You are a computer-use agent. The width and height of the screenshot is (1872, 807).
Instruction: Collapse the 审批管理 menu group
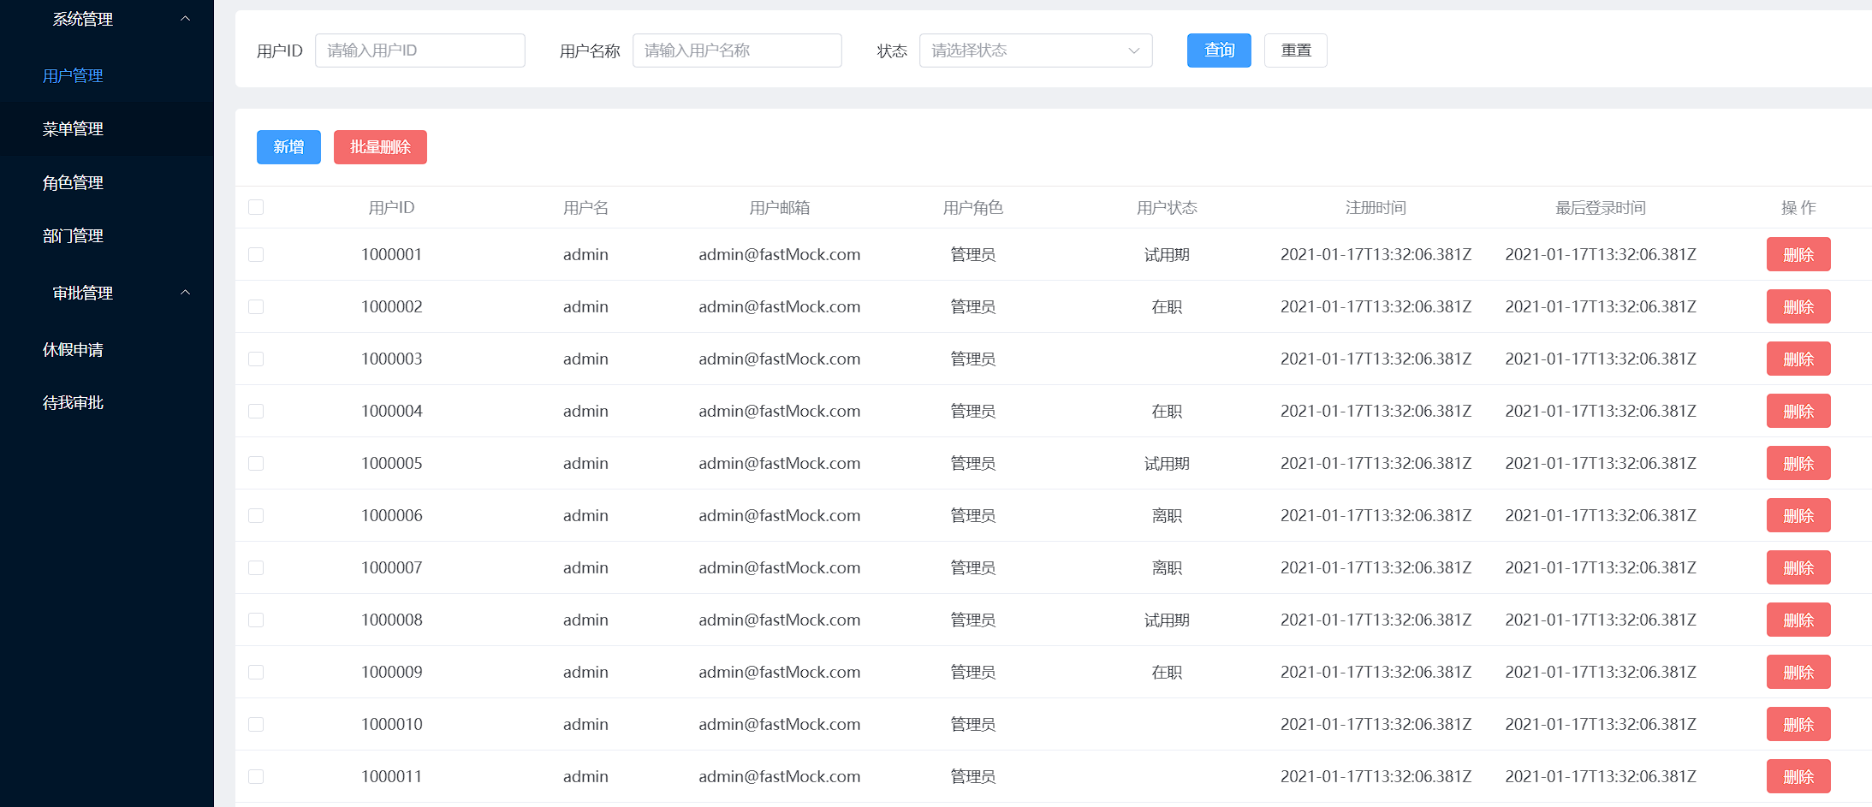(x=106, y=293)
